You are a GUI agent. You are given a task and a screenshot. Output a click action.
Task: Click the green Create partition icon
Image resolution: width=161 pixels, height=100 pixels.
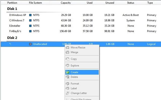click(x=67, y=72)
